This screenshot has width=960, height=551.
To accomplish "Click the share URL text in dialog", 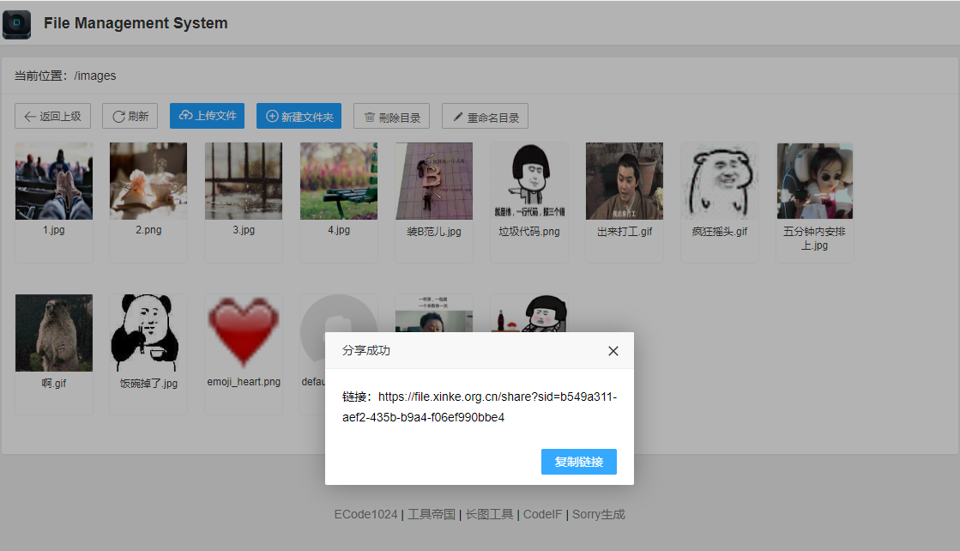I will [x=480, y=407].
